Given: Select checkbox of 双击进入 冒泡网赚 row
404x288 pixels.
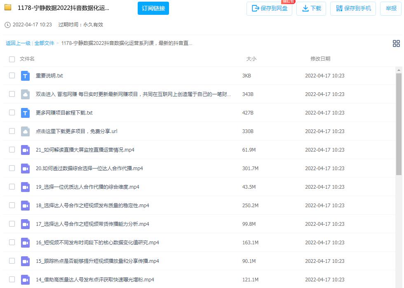Looking at the screenshot, I should pos(12,94).
